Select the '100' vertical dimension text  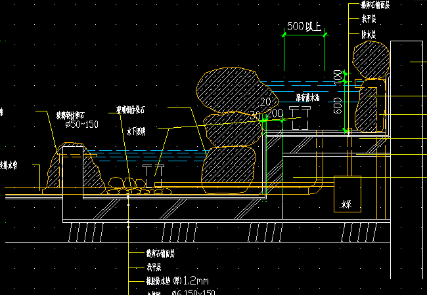tap(338, 77)
